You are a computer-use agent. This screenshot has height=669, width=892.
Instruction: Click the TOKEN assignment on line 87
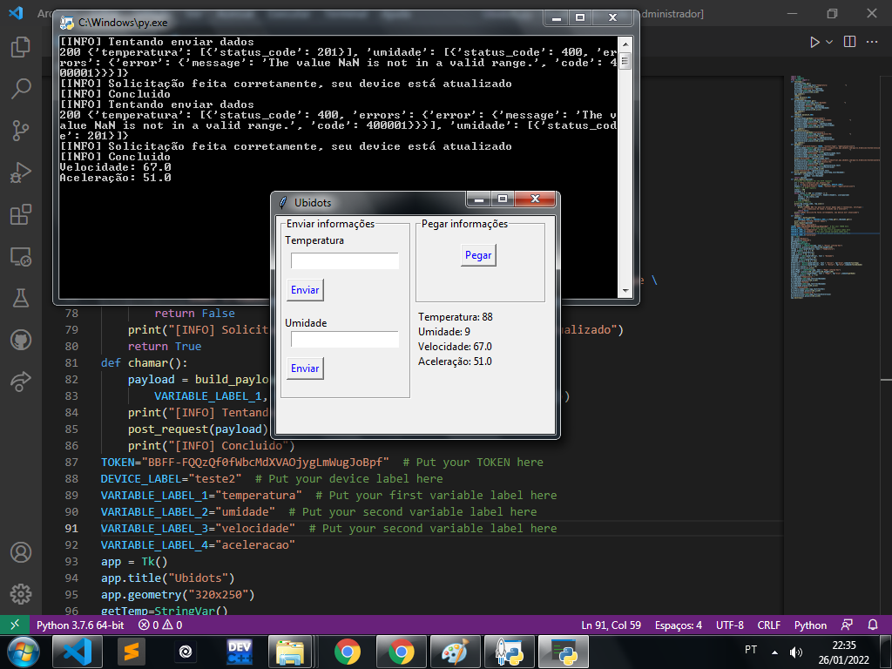(245, 463)
